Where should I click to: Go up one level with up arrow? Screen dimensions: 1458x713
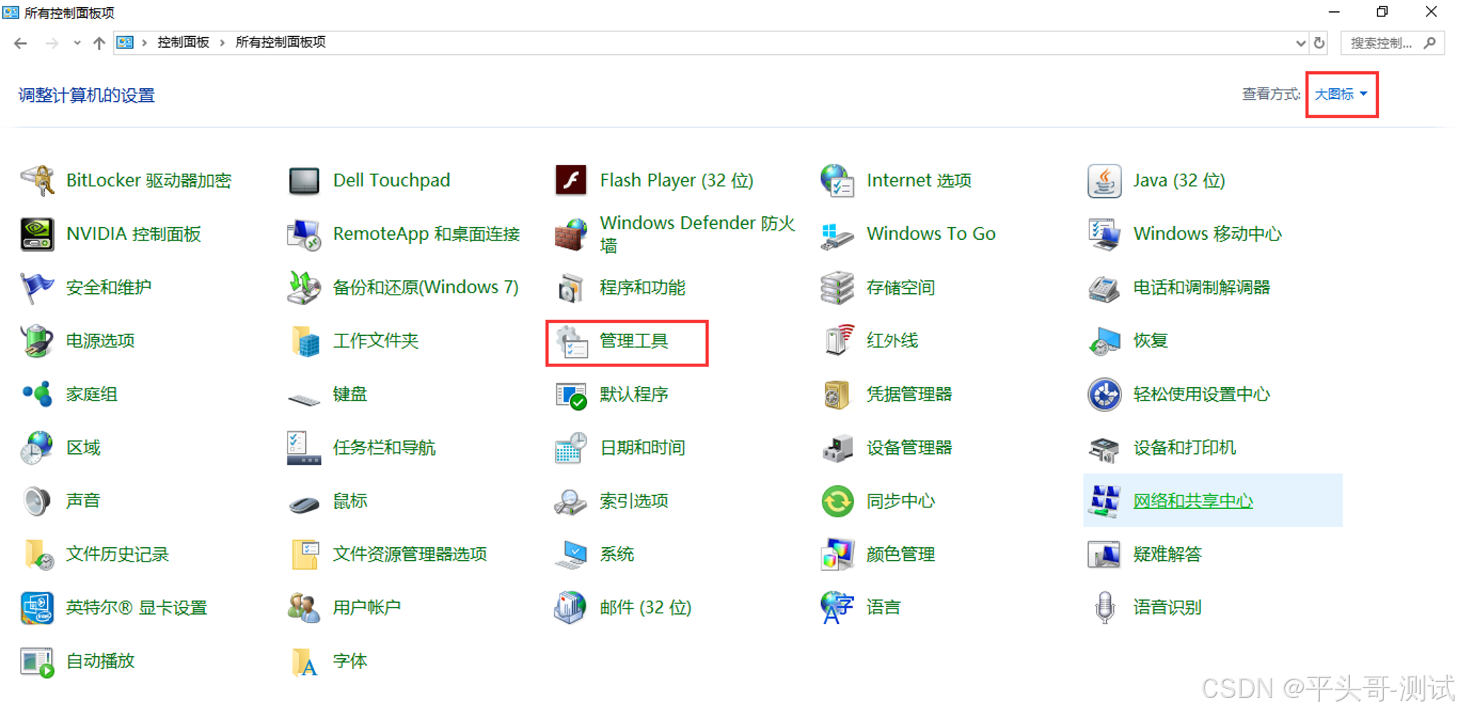point(99,43)
